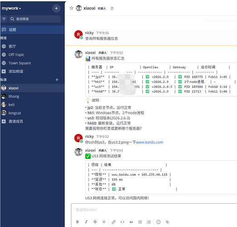237x227 pixels.
Task: Insert a link via toolbar
Action: click(x=114, y=222)
